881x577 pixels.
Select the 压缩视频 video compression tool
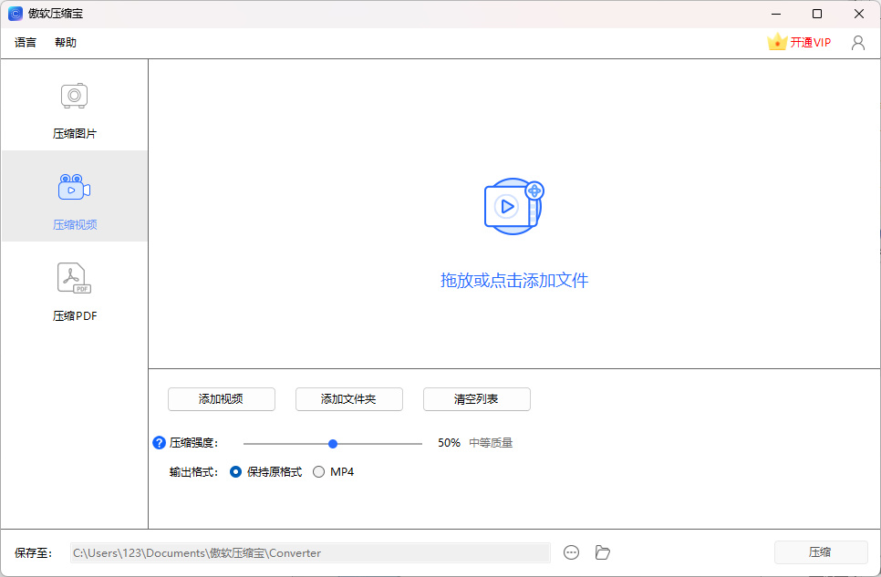click(74, 199)
